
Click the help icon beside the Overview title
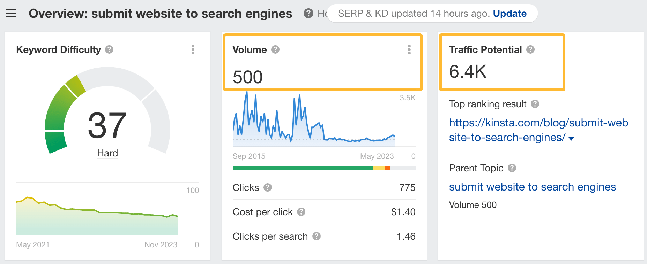(x=308, y=13)
